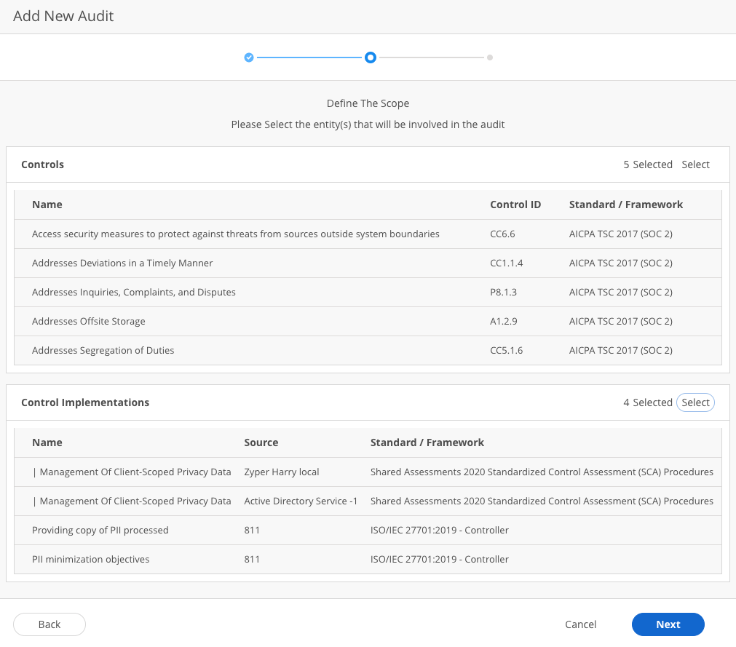Click the Source column header

pyautogui.click(x=261, y=442)
